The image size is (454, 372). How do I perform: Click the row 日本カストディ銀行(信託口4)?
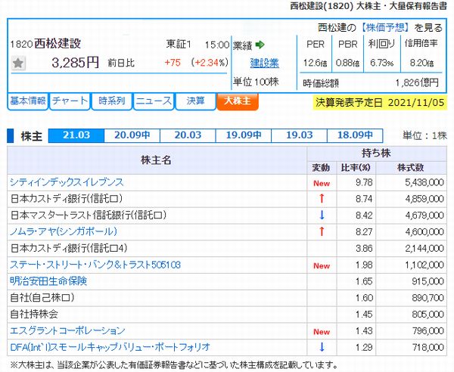(x=227, y=248)
